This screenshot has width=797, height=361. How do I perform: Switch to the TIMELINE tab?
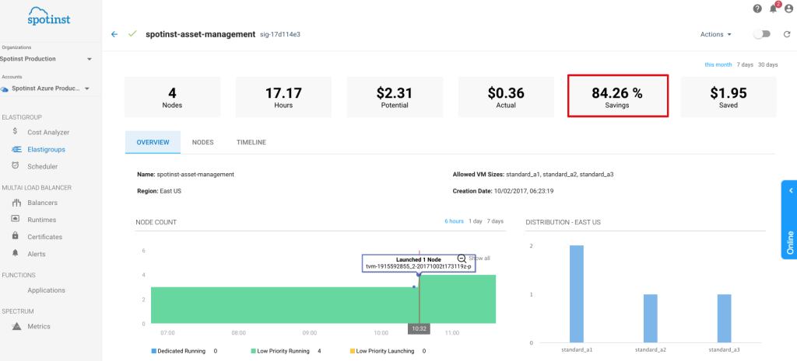[x=251, y=142]
